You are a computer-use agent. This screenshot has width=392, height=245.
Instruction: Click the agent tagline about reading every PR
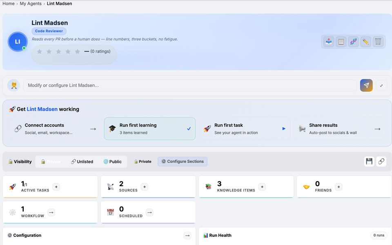pyautogui.click(x=105, y=39)
